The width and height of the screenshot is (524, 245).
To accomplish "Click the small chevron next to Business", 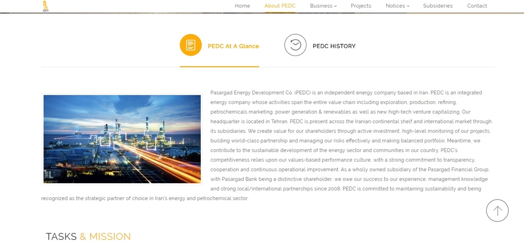I will [x=335, y=6].
